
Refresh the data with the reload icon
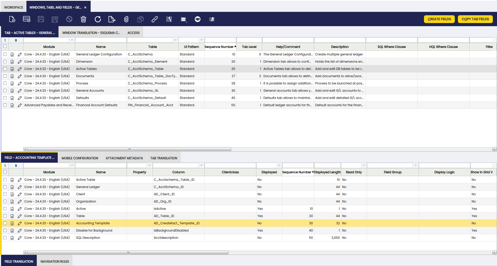click(x=98, y=19)
